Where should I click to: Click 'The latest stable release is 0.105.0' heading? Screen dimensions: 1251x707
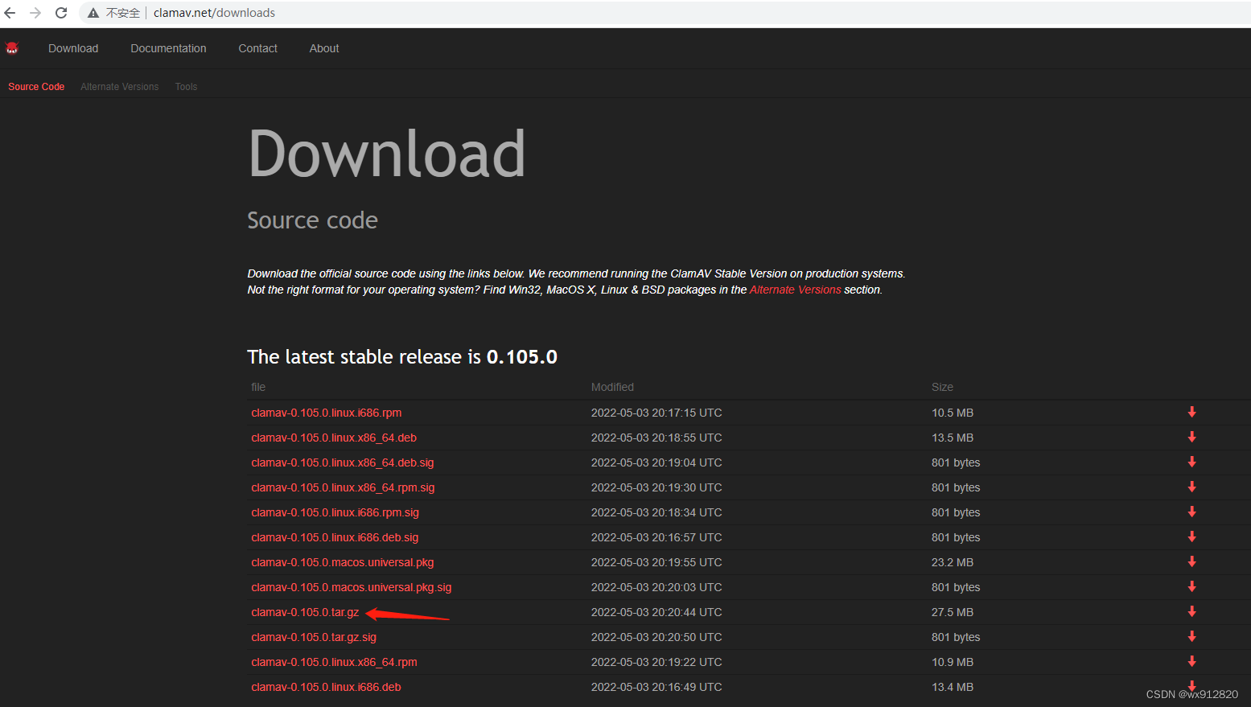pos(402,357)
